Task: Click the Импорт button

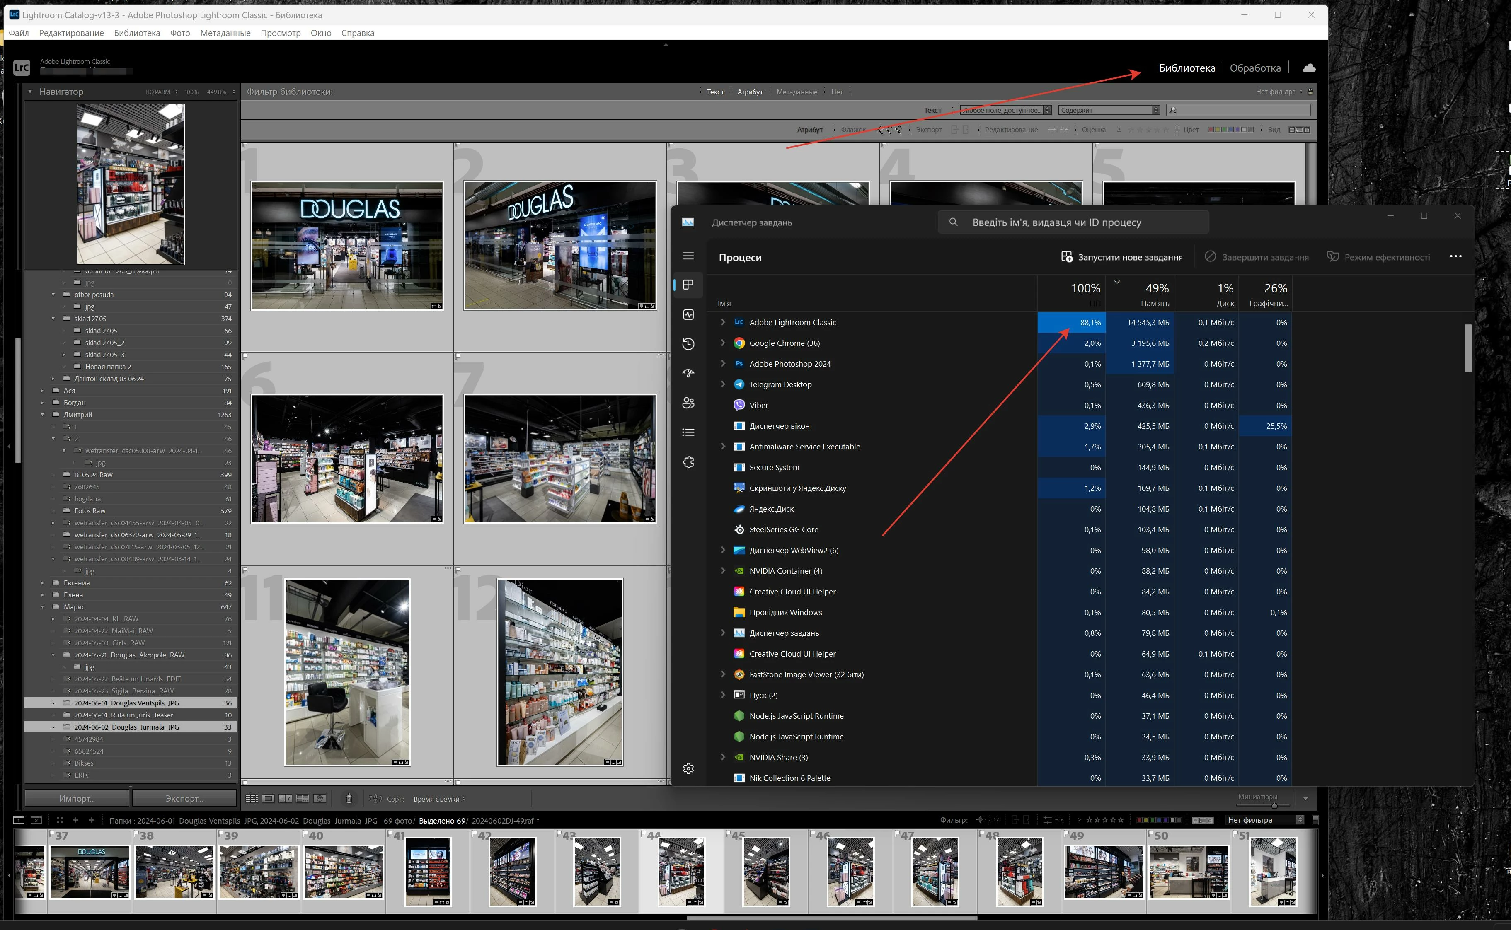Action: 77,798
